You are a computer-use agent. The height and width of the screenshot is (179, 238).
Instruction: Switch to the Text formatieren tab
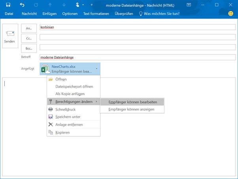click(x=96, y=13)
